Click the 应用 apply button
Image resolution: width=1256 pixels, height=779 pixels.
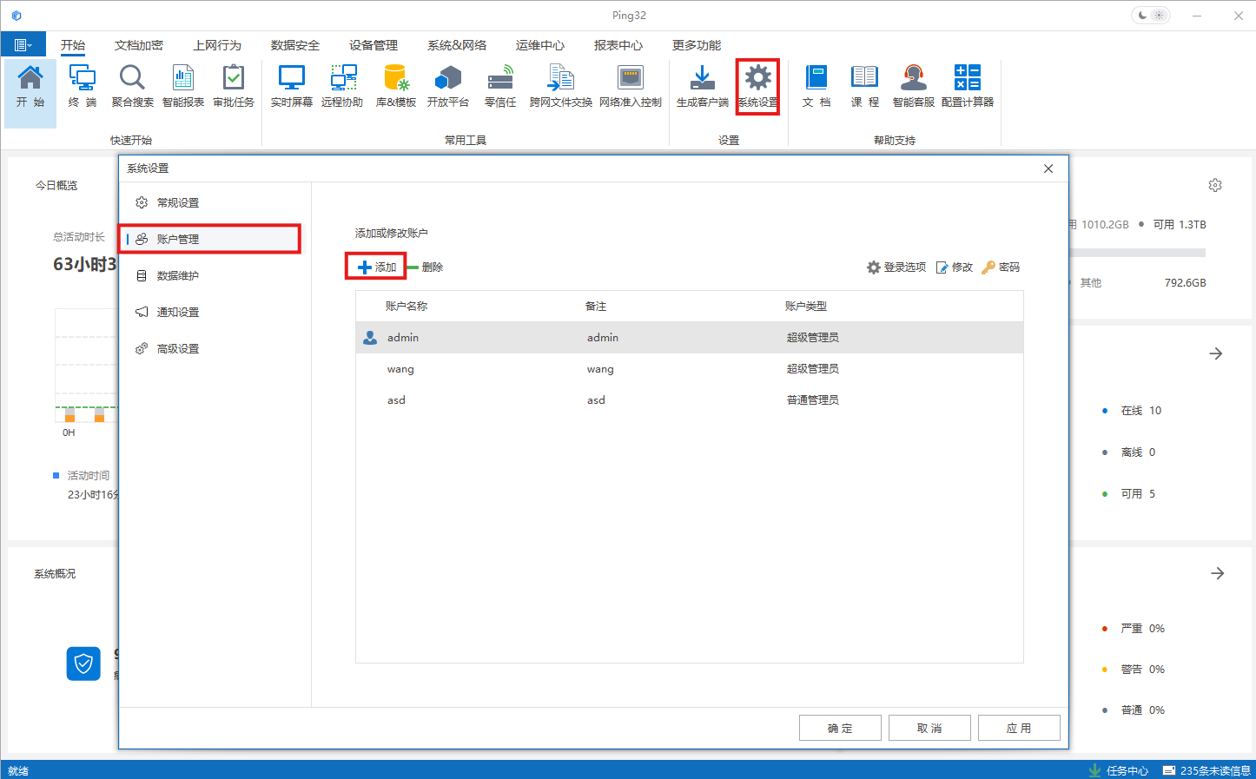(x=1019, y=727)
